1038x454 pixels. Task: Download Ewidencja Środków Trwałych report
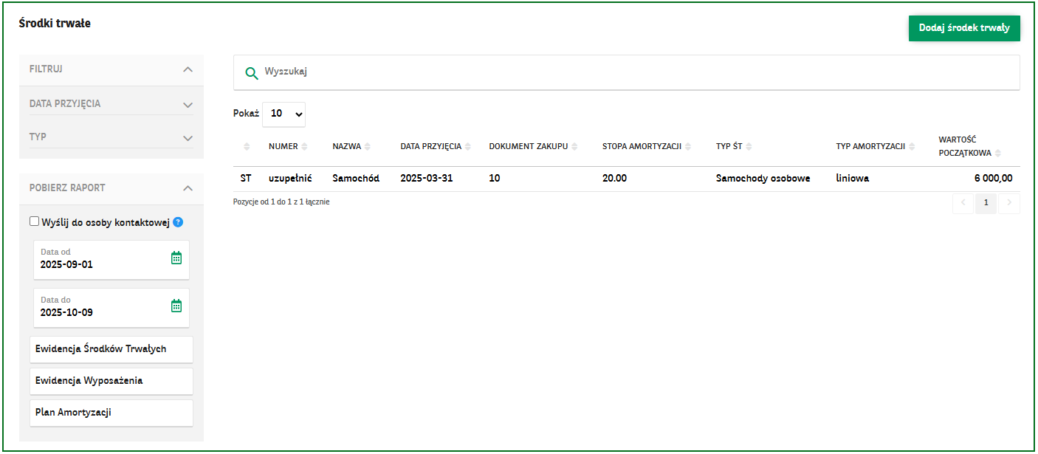click(111, 349)
